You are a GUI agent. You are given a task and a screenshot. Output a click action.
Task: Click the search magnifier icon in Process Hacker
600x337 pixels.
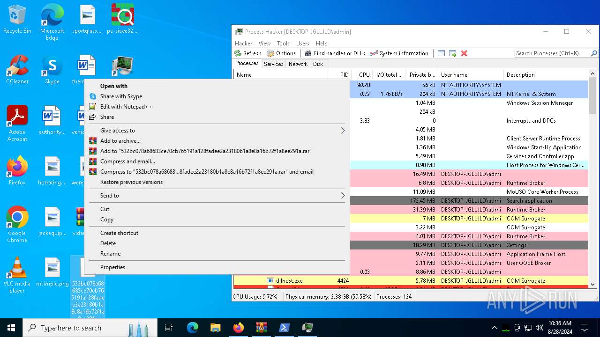click(594, 53)
